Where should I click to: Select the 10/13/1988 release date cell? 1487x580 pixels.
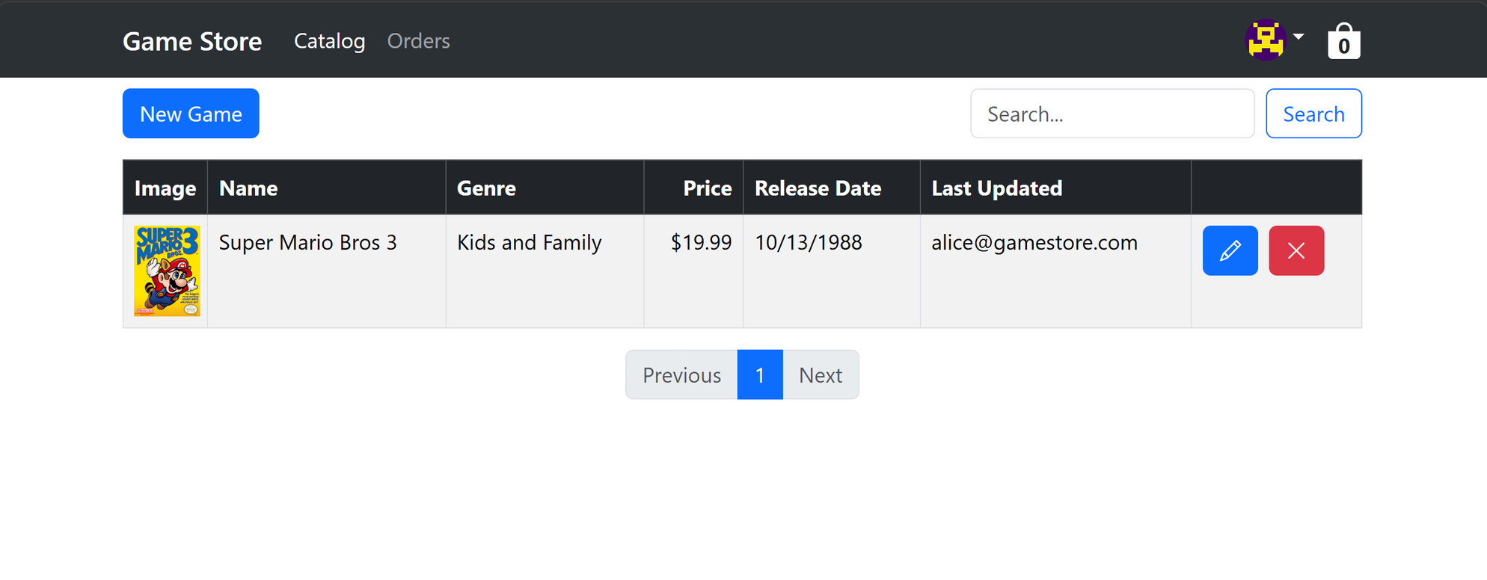coord(832,271)
